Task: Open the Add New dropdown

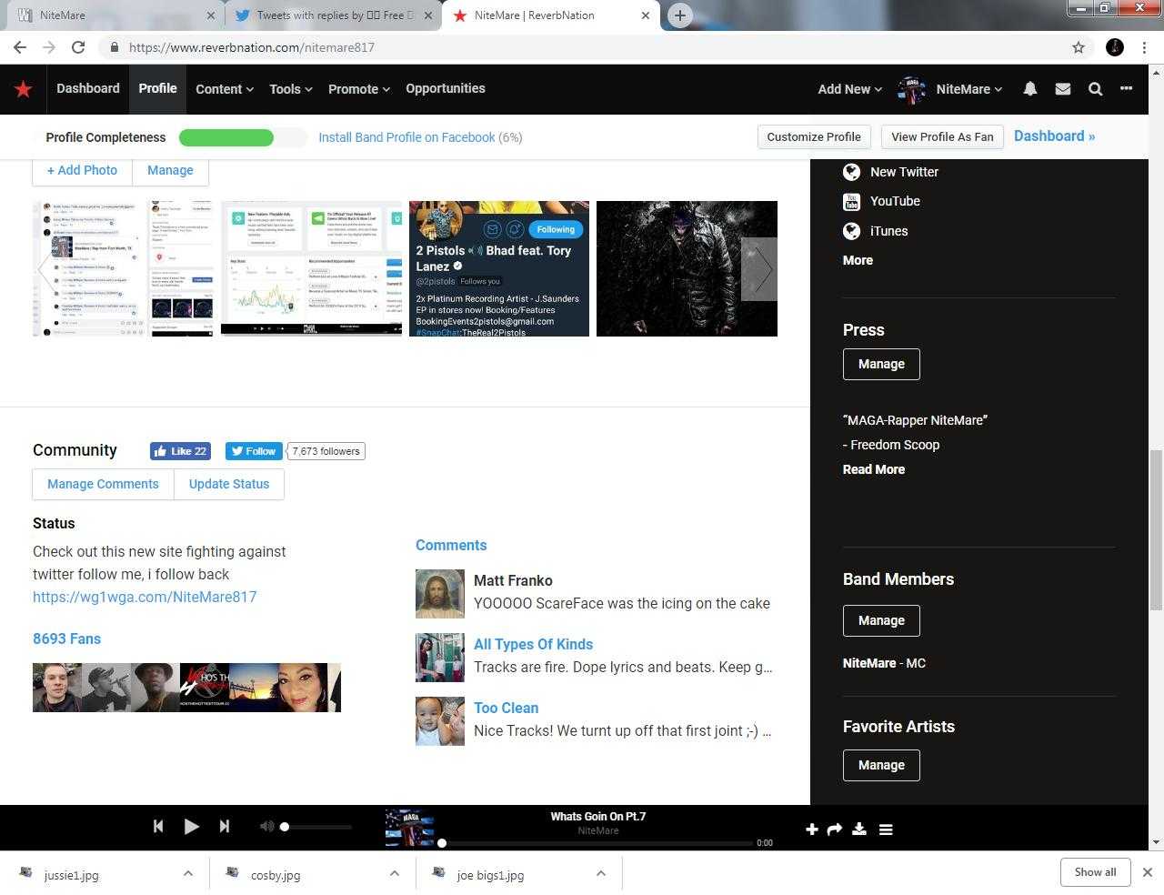Action: [849, 89]
